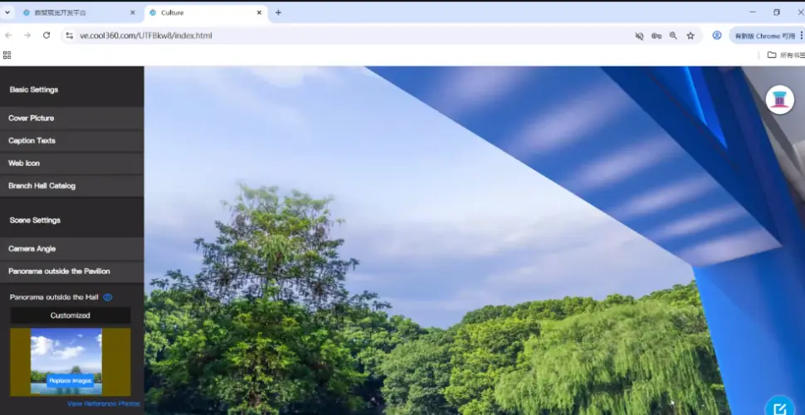Go back to previous page
This screenshot has height=415, width=805.
(x=8, y=36)
